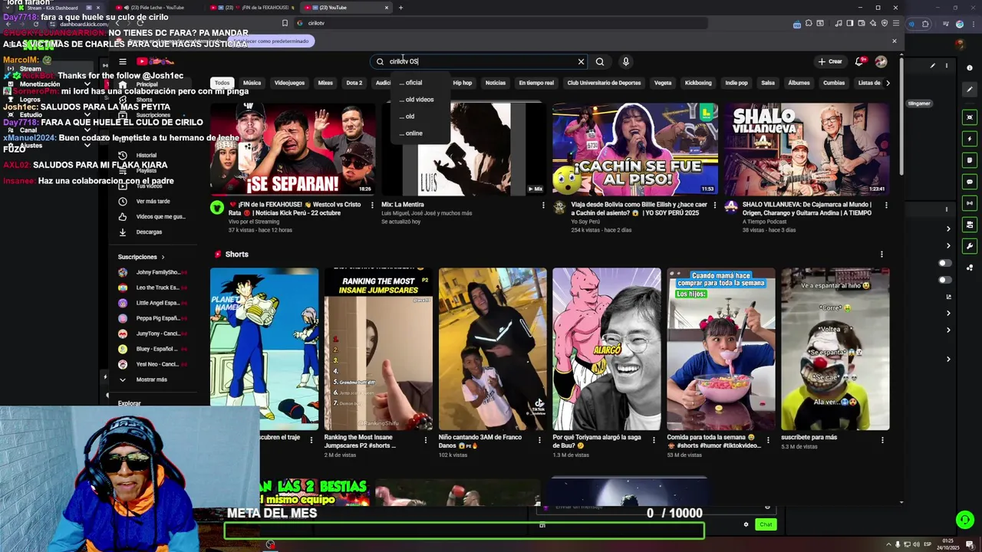
Task: Select the Música category chip
Action: (252, 83)
